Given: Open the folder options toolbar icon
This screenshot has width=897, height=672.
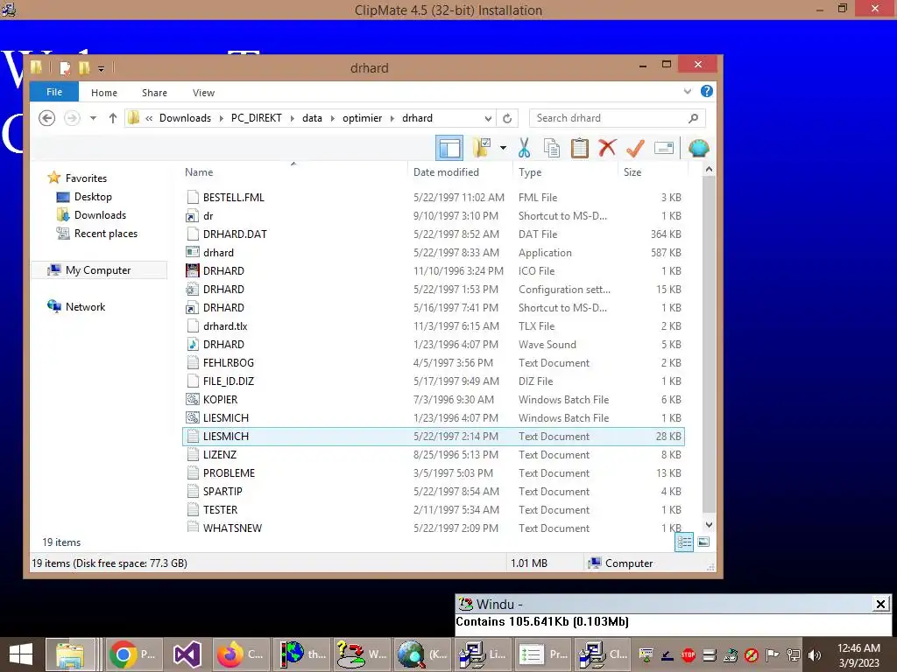Looking at the screenshot, I should click(482, 148).
